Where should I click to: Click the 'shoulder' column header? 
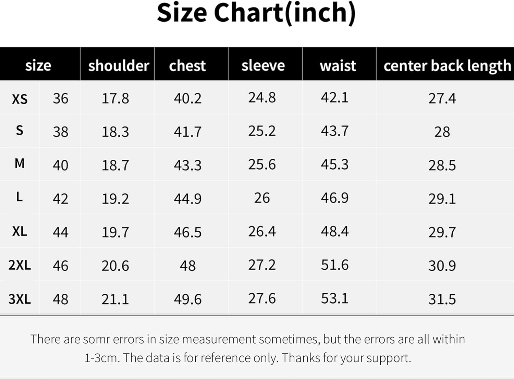pos(119,65)
